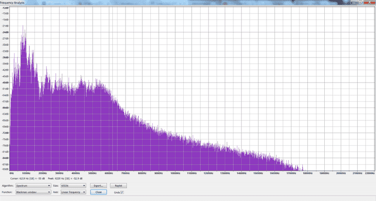Open the Algorithm dropdown set to Spectrum

(x=33, y=186)
